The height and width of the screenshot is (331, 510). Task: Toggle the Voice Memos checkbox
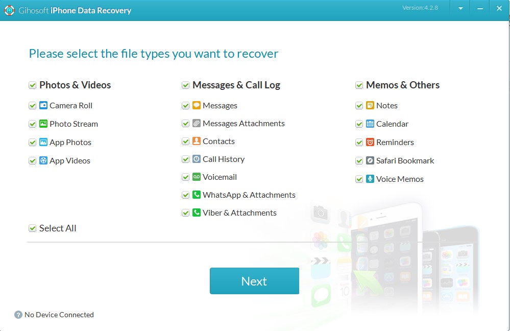coord(359,179)
